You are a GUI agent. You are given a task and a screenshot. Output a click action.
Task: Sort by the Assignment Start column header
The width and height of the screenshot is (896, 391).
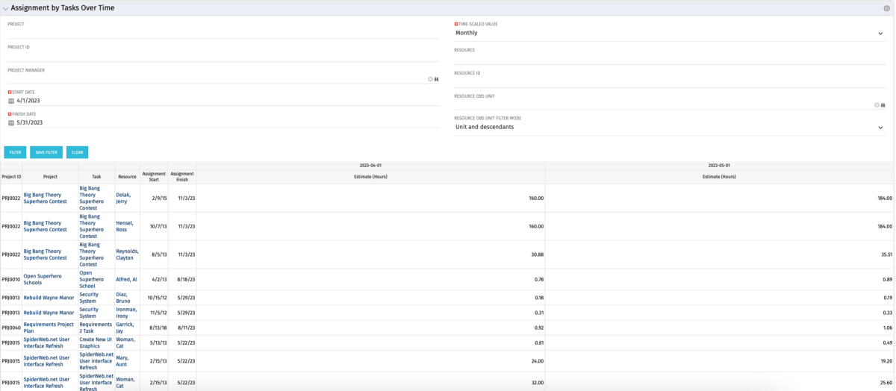point(154,177)
